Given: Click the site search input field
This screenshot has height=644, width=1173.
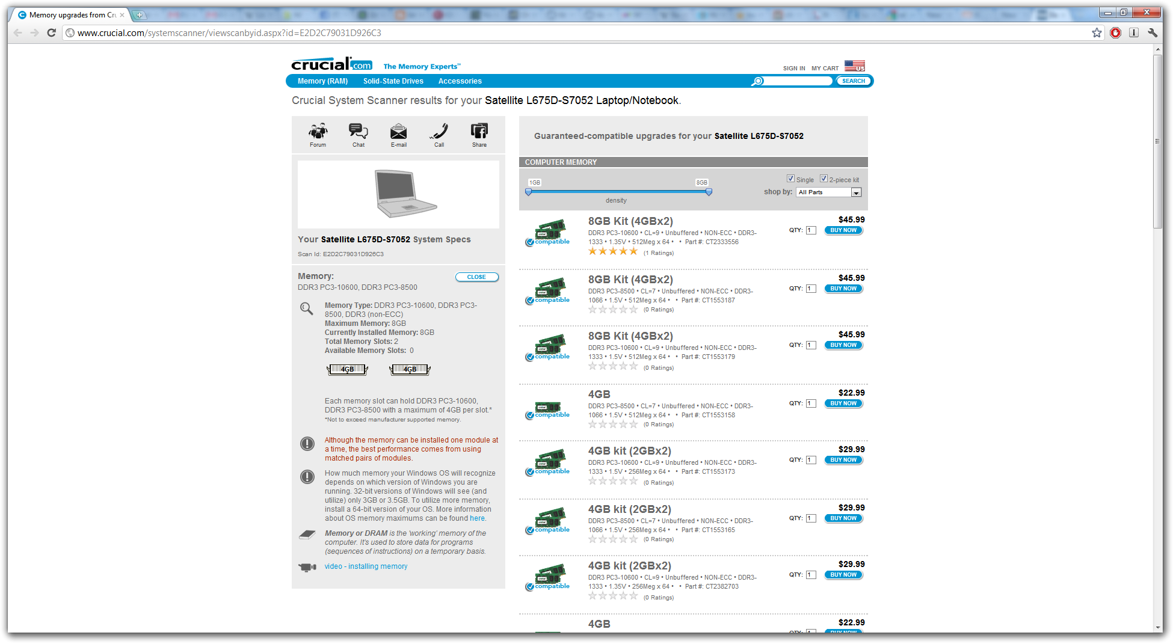Looking at the screenshot, I should coord(798,81).
